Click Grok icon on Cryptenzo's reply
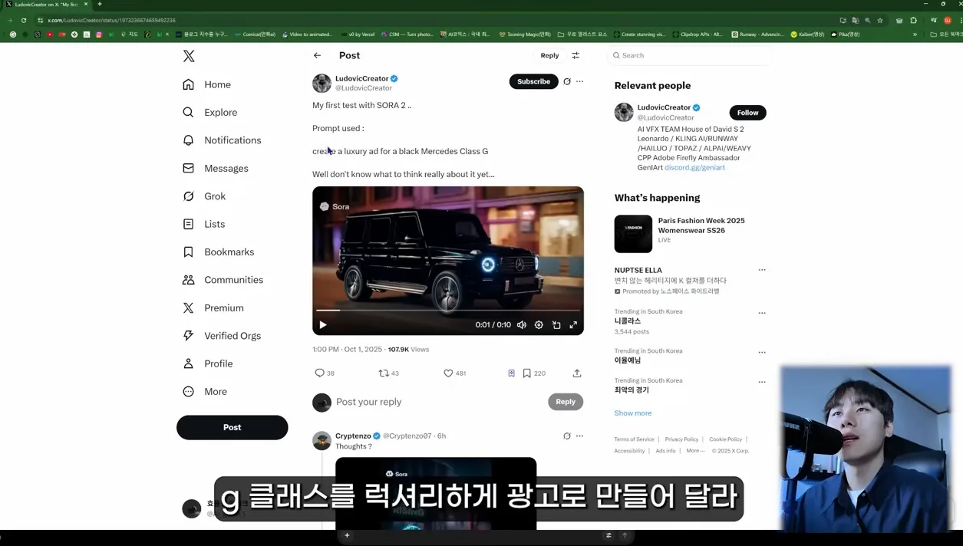 (x=567, y=436)
